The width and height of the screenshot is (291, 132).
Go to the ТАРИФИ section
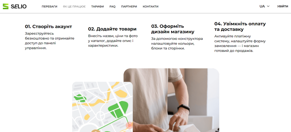pos(97,7)
